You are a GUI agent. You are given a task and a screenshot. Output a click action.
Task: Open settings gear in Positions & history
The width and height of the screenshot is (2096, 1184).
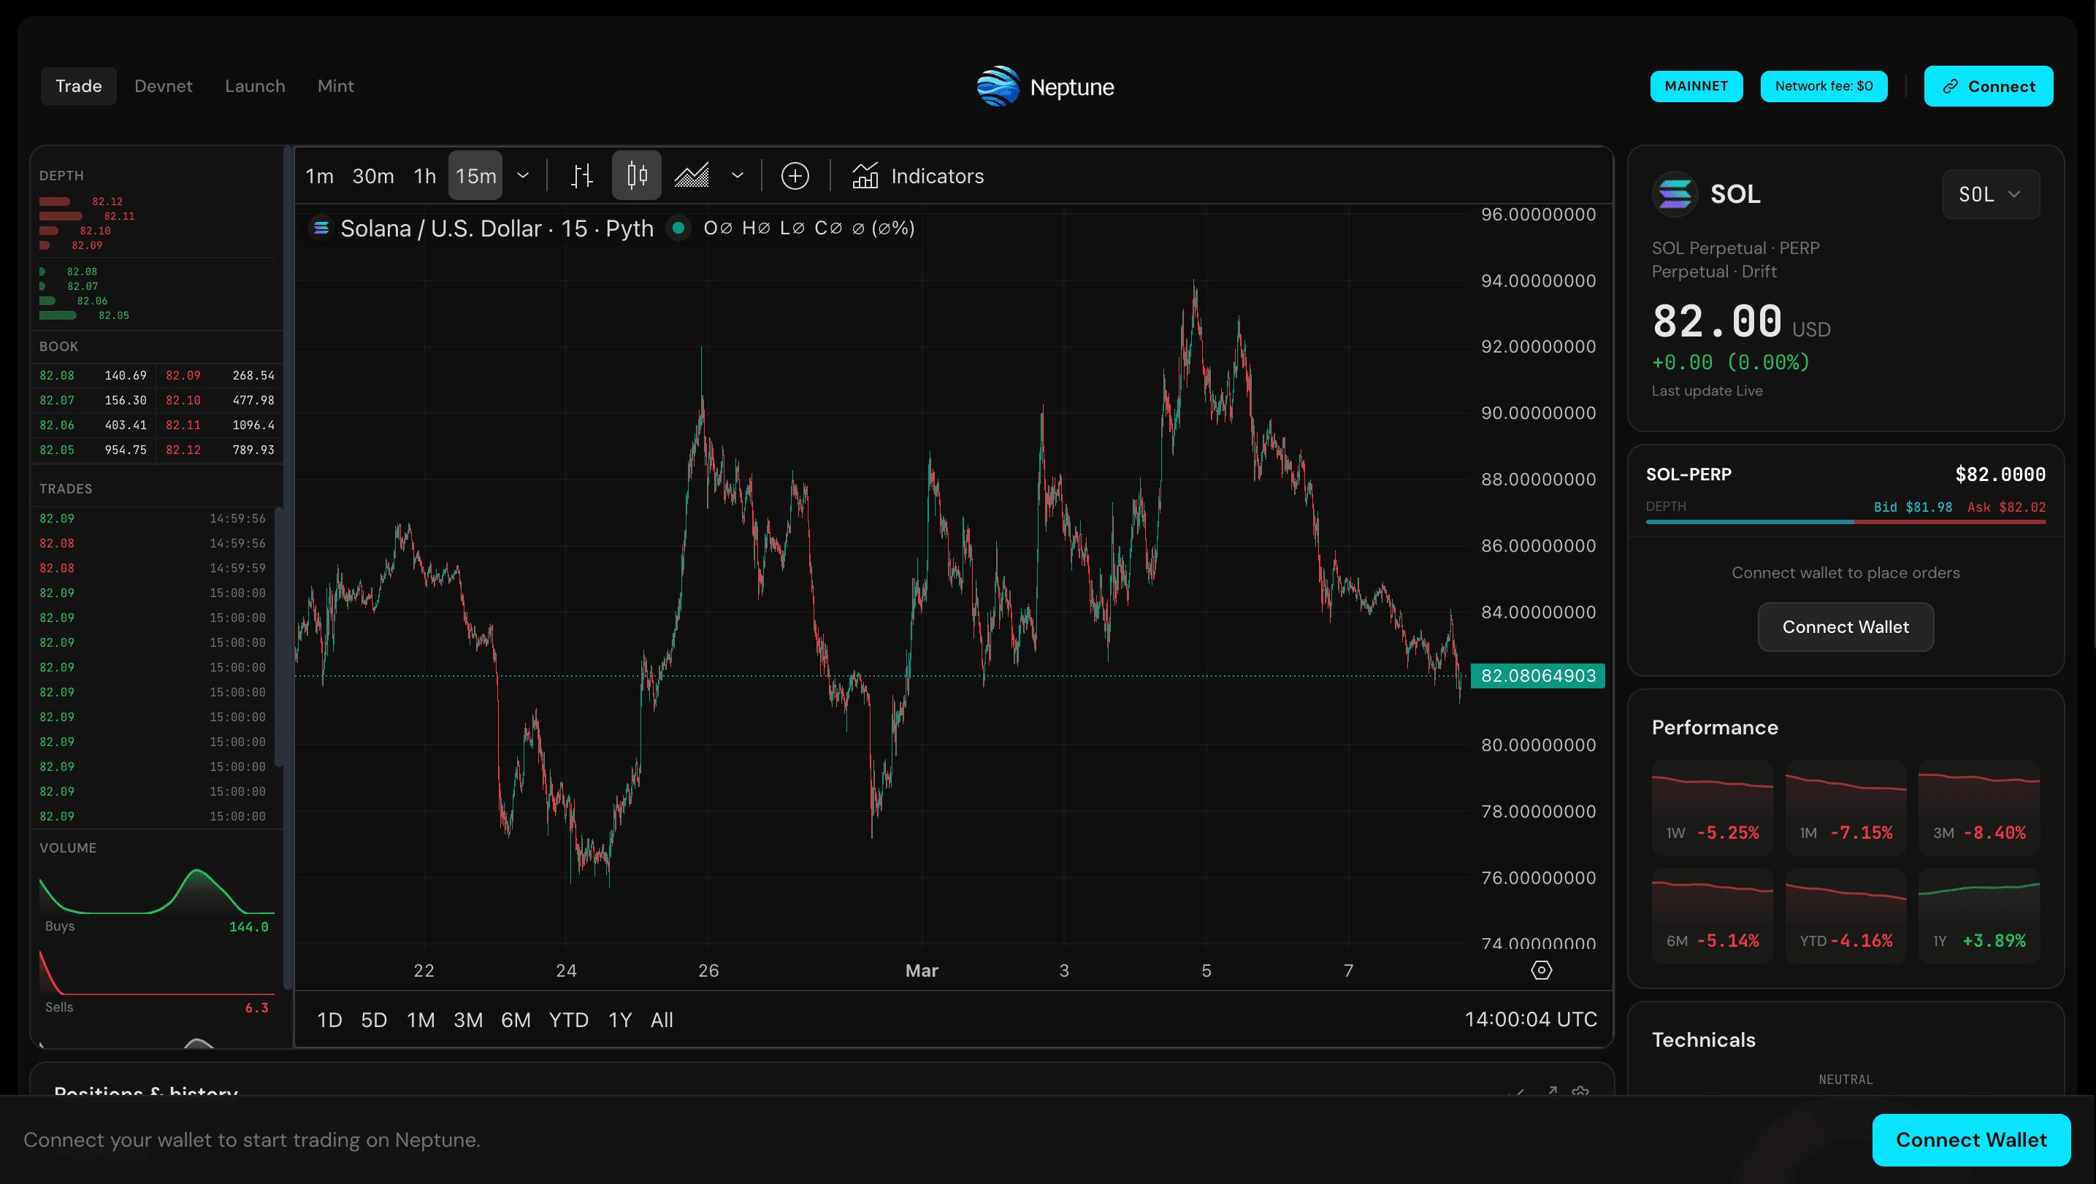(x=1581, y=1093)
